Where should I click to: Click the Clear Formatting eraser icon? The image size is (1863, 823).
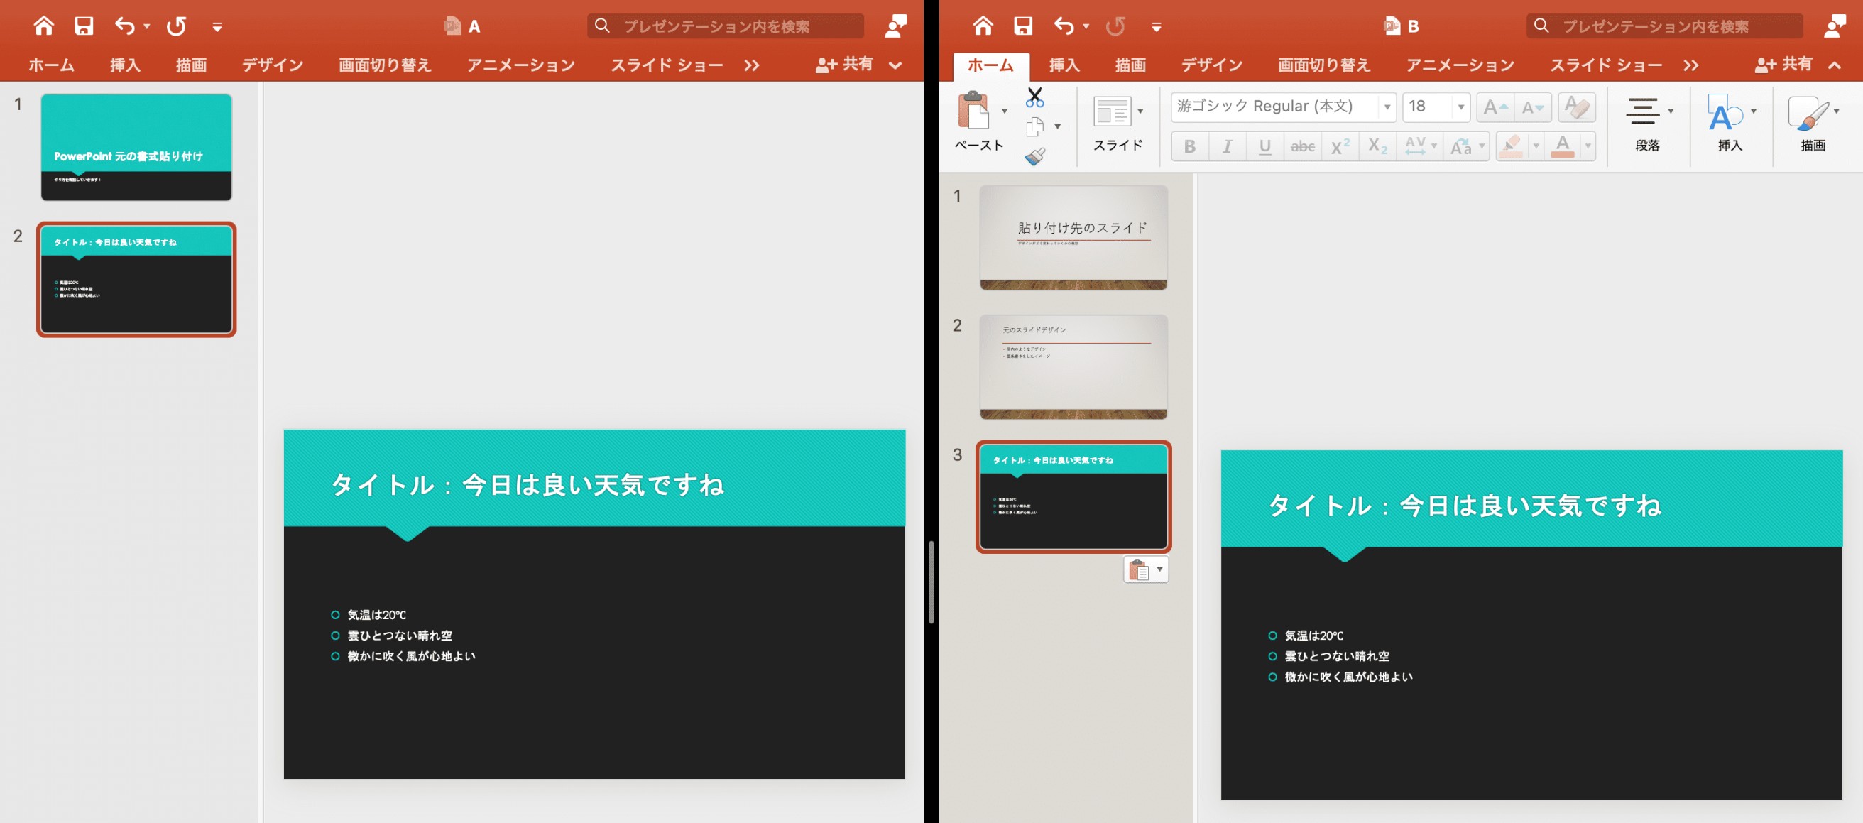coord(1577,107)
